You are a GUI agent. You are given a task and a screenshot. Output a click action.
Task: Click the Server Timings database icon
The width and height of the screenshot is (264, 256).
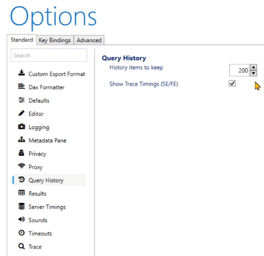pos(22,206)
